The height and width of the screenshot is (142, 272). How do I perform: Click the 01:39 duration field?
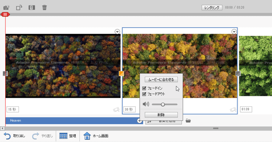[246, 109]
